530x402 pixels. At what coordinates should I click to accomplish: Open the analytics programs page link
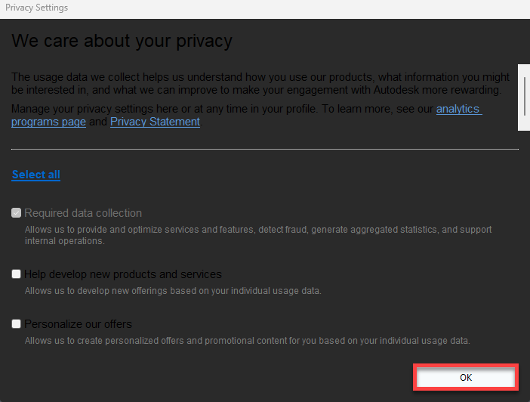click(x=458, y=109)
